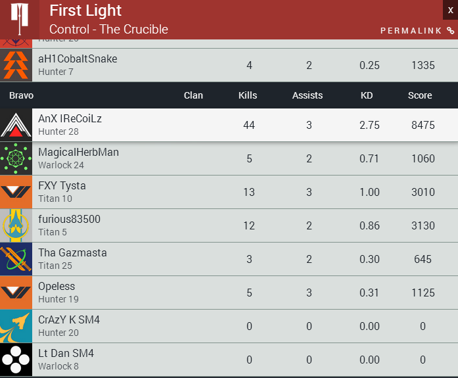The image size is (458, 378).
Task: Click FXY Tysta's orange emblem
Action: click(16, 192)
